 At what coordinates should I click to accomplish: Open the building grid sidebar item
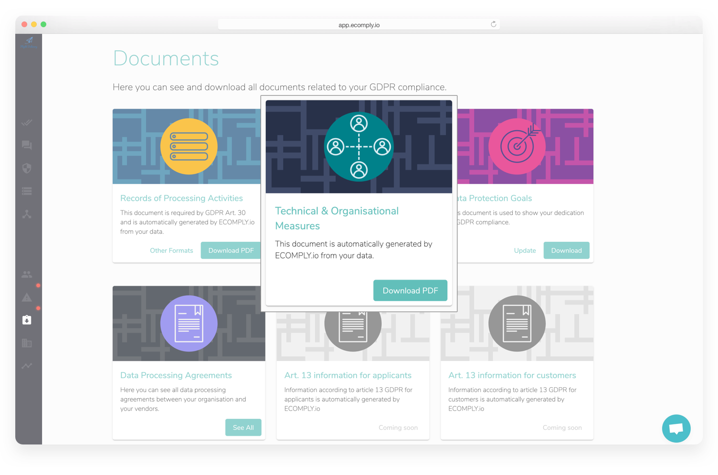[x=27, y=343]
